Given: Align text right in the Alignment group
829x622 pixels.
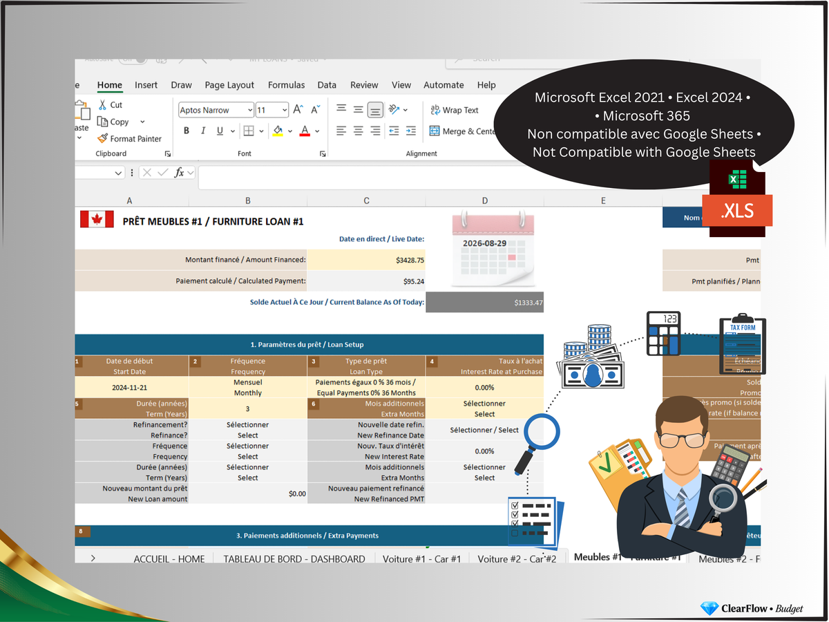Looking at the screenshot, I should 375,131.
